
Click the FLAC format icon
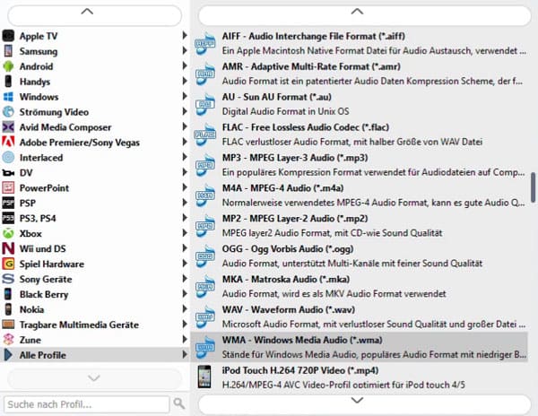tap(206, 134)
